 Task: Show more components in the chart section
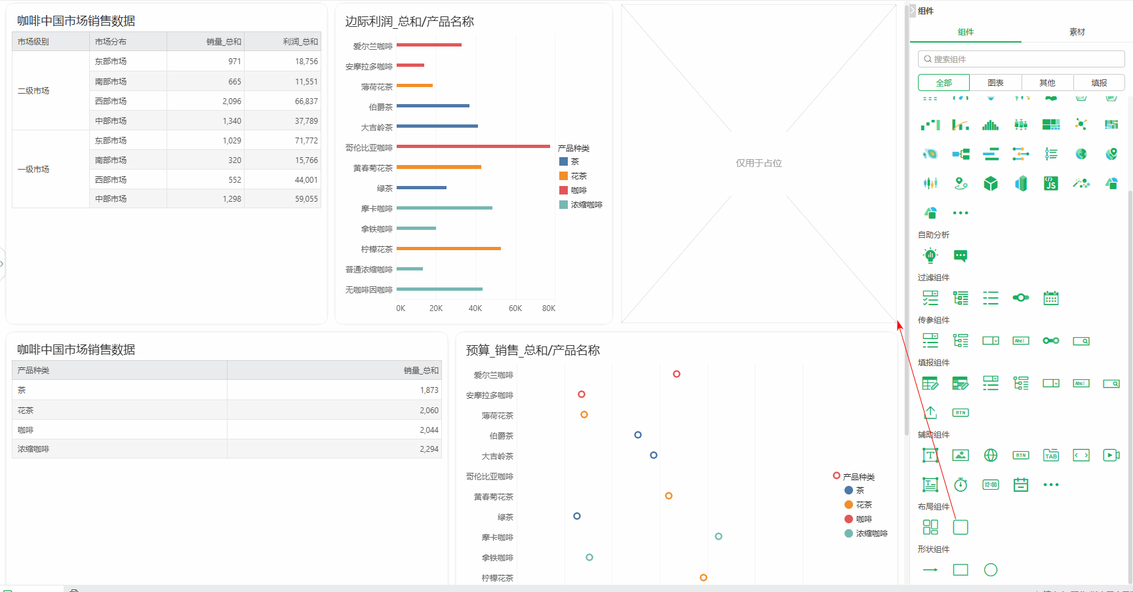click(961, 213)
